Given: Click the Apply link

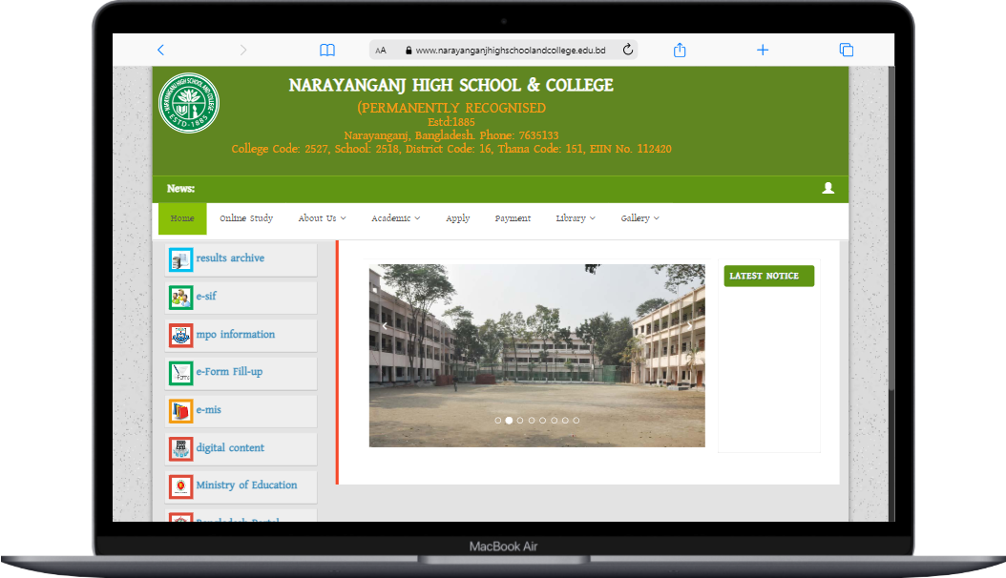Looking at the screenshot, I should [x=457, y=218].
